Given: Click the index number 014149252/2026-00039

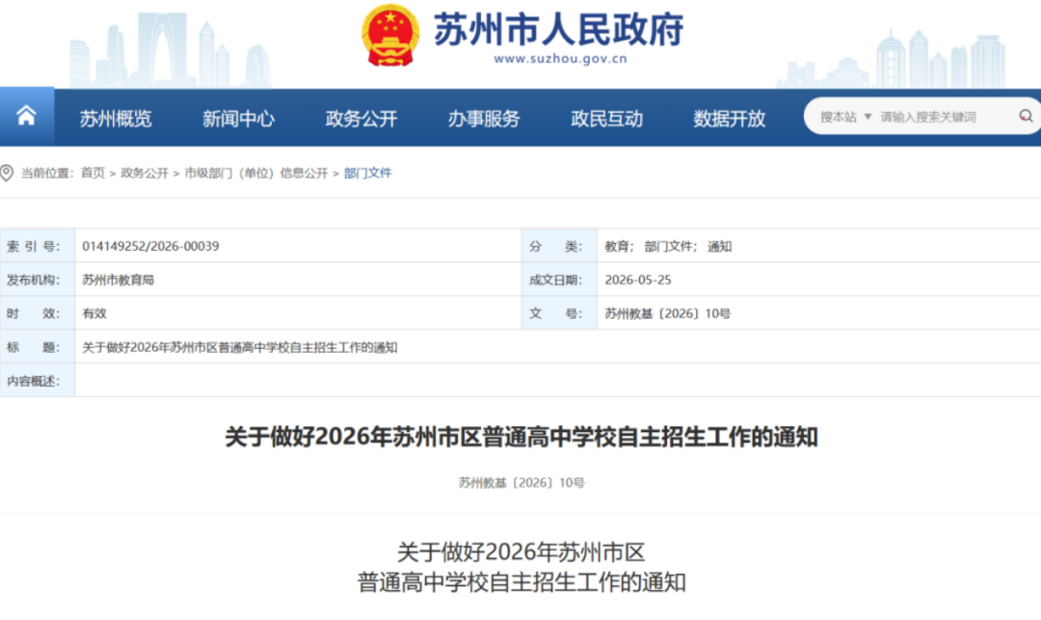Looking at the screenshot, I should pyautogui.click(x=150, y=246).
